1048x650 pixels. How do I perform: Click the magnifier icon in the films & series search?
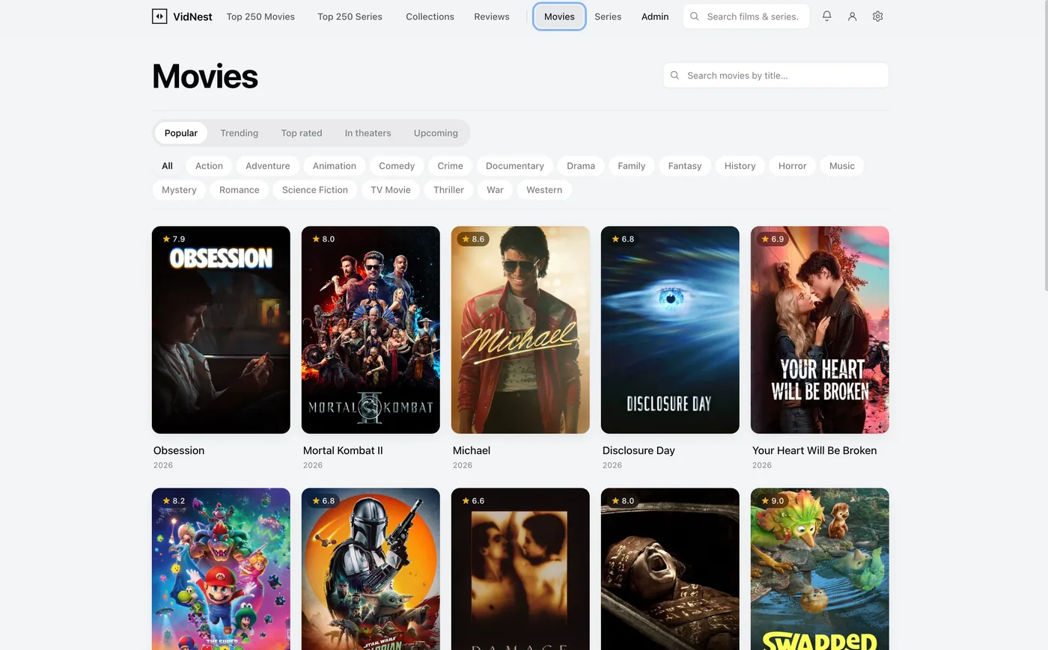tap(695, 16)
